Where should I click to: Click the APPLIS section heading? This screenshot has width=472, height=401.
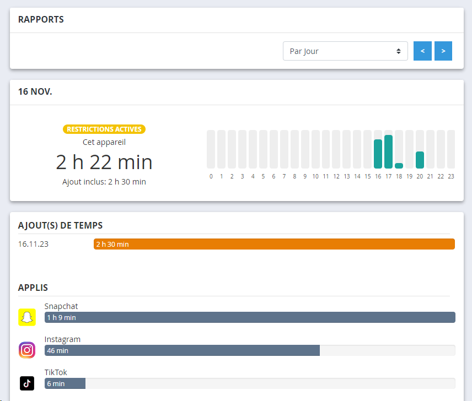coord(33,288)
